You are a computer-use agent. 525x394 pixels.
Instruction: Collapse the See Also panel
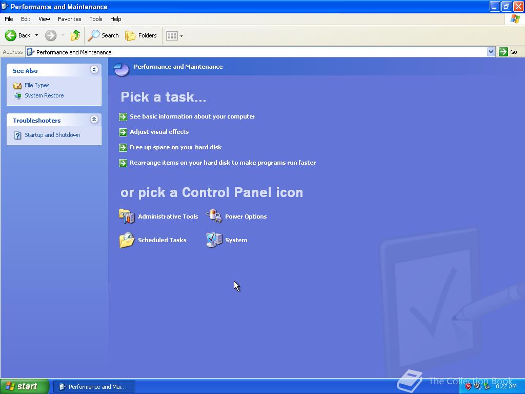[94, 70]
